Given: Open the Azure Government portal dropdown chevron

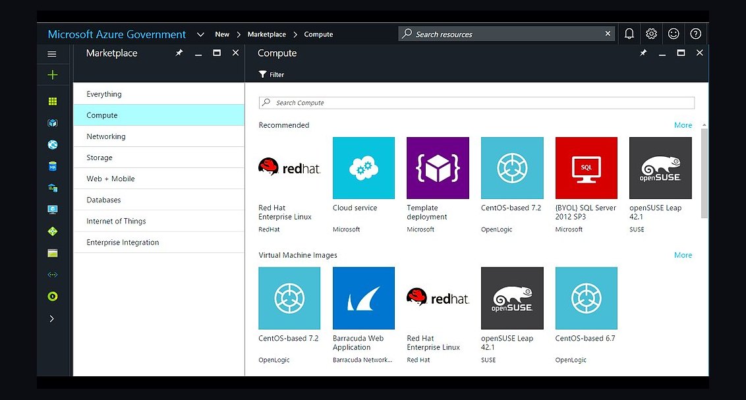Looking at the screenshot, I should coord(200,34).
